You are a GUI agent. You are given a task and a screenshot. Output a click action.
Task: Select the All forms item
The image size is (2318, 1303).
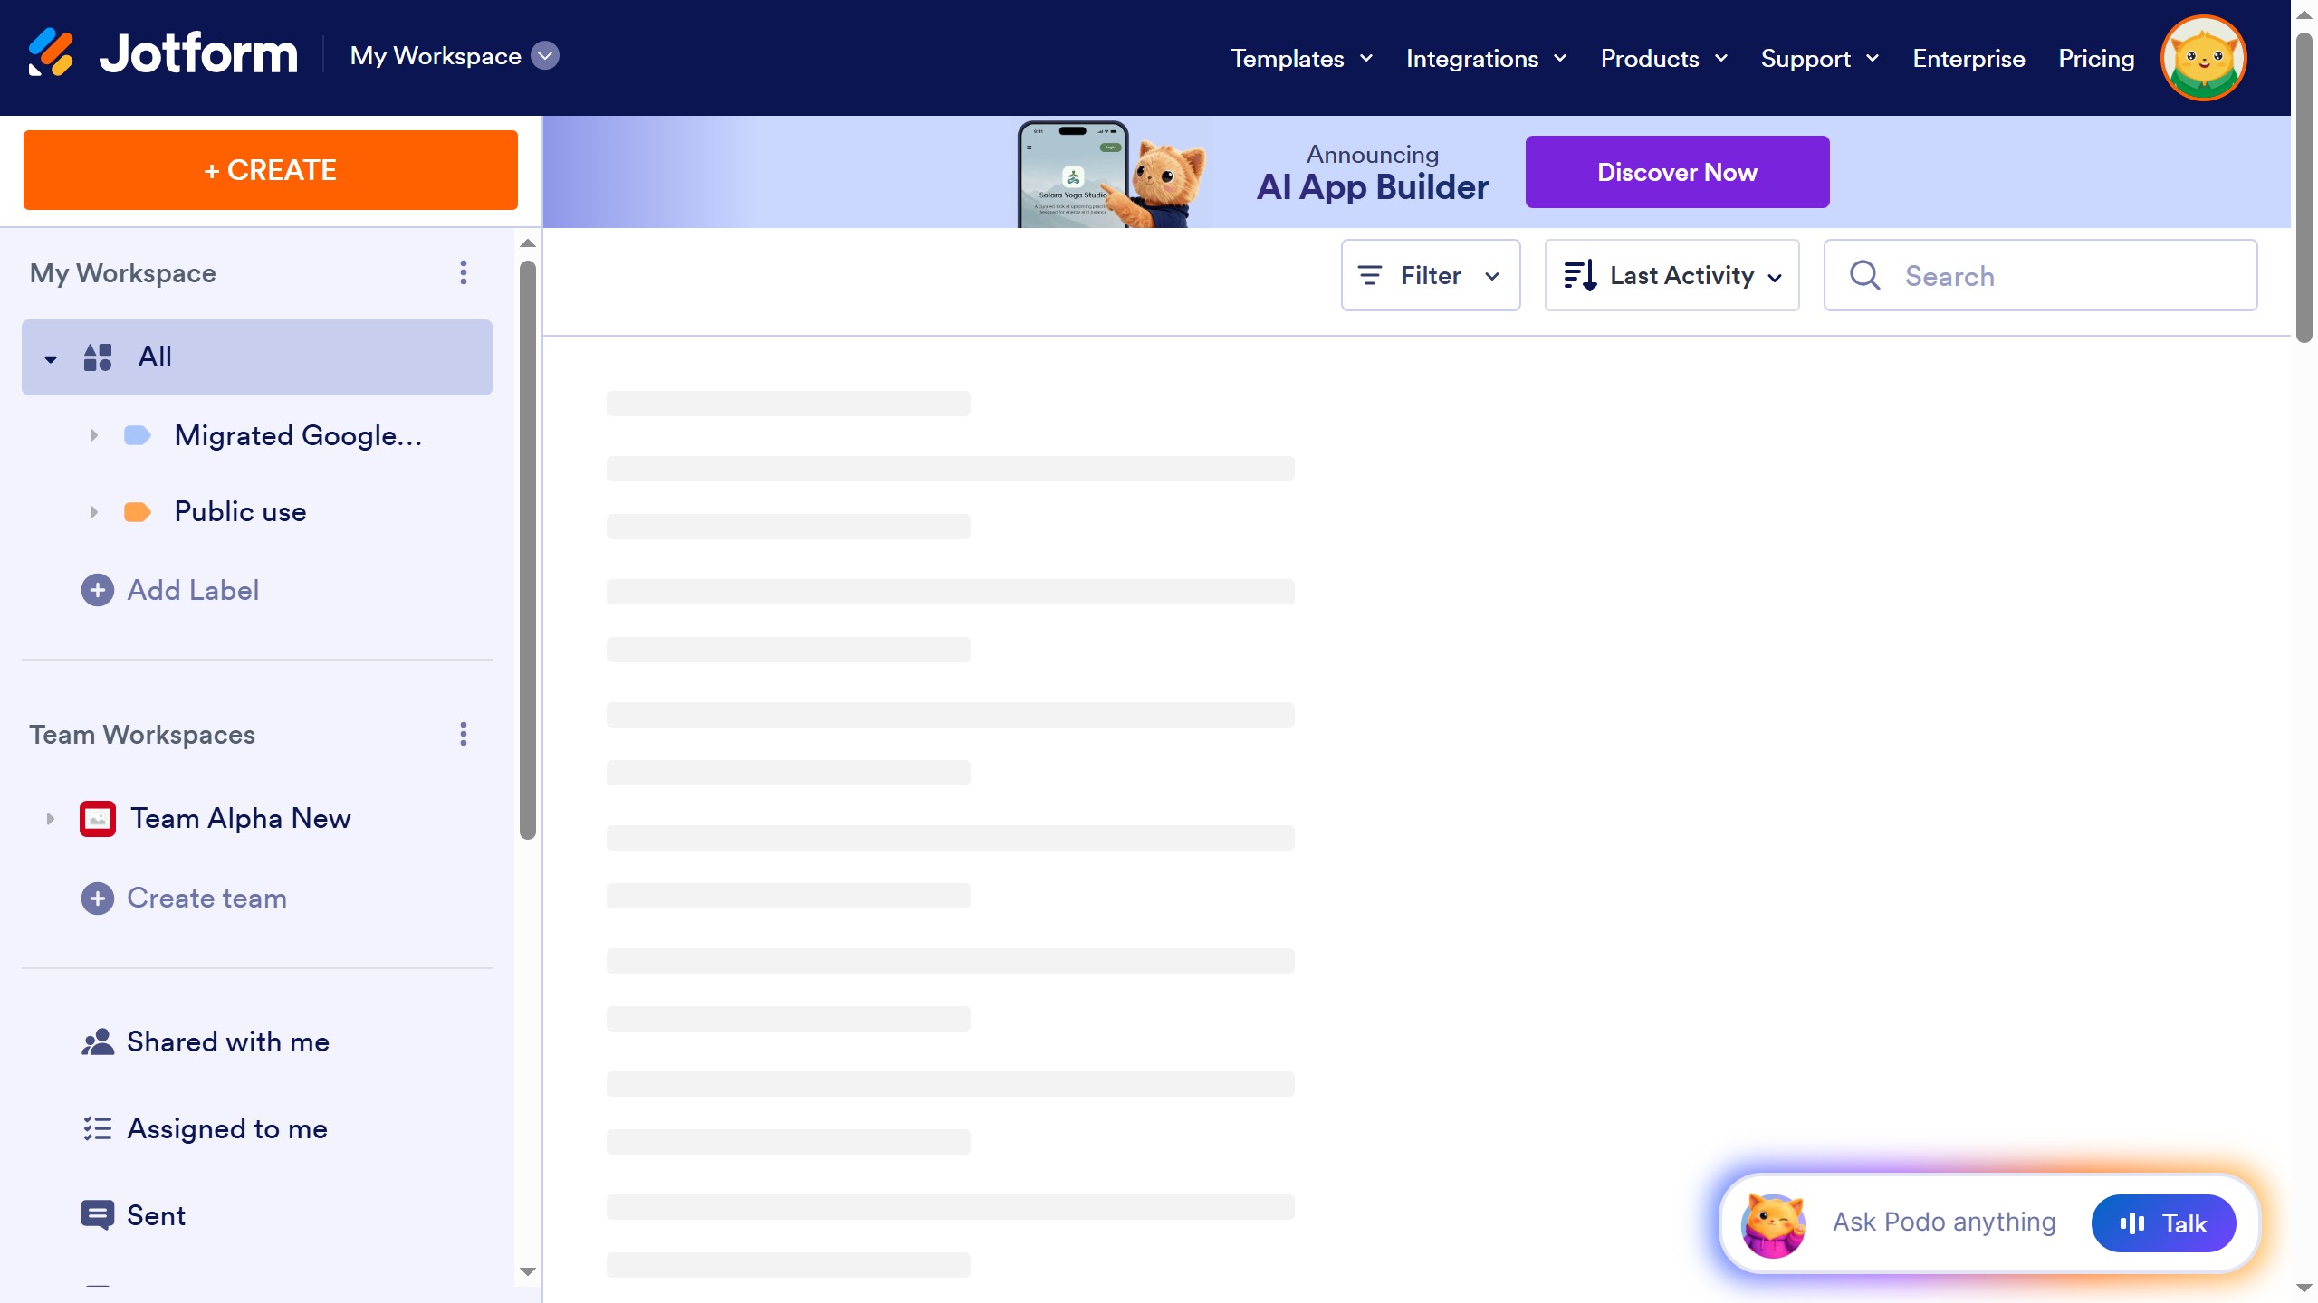coord(257,357)
